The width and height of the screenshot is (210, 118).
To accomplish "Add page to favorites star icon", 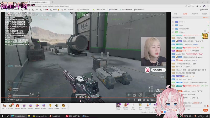I will click(x=189, y=6).
